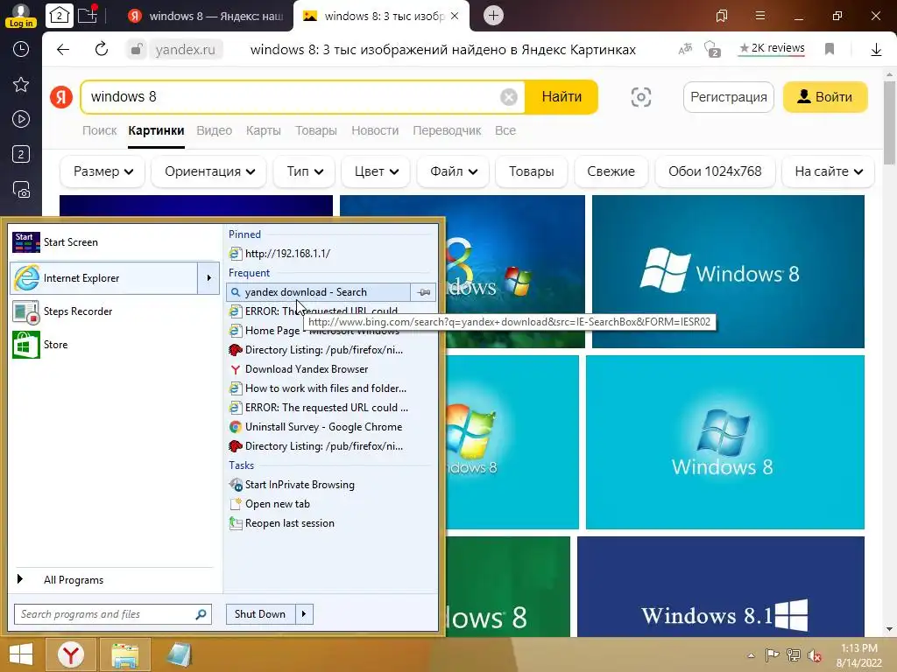Open the downloads arrow icon
The height and width of the screenshot is (672, 897).
[876, 50]
